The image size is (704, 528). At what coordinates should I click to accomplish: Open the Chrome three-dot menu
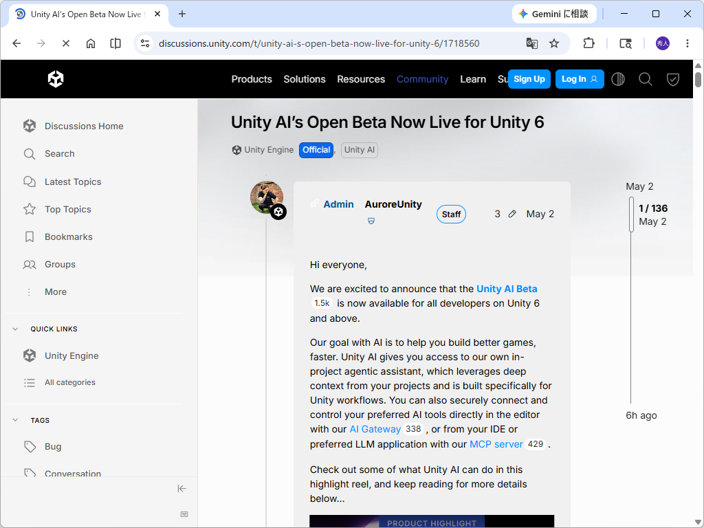(687, 43)
